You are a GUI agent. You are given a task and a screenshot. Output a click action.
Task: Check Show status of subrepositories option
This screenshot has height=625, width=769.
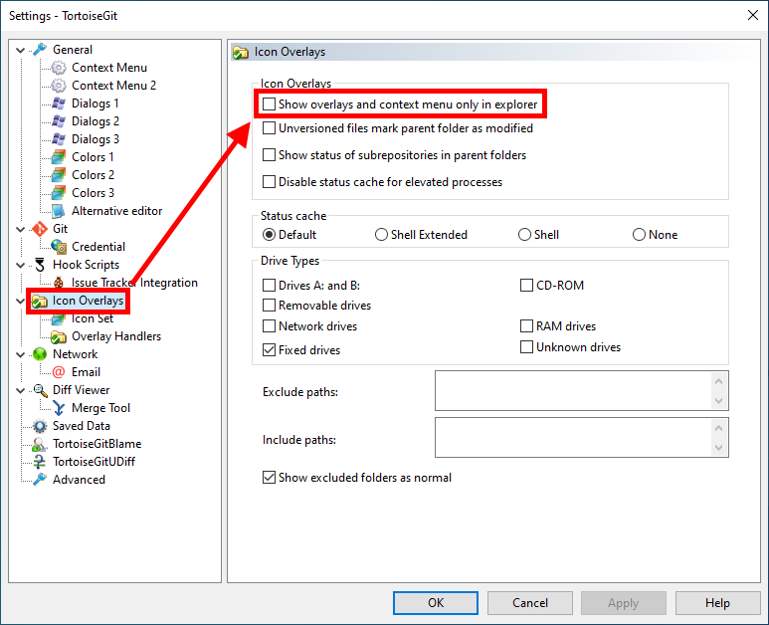269,155
